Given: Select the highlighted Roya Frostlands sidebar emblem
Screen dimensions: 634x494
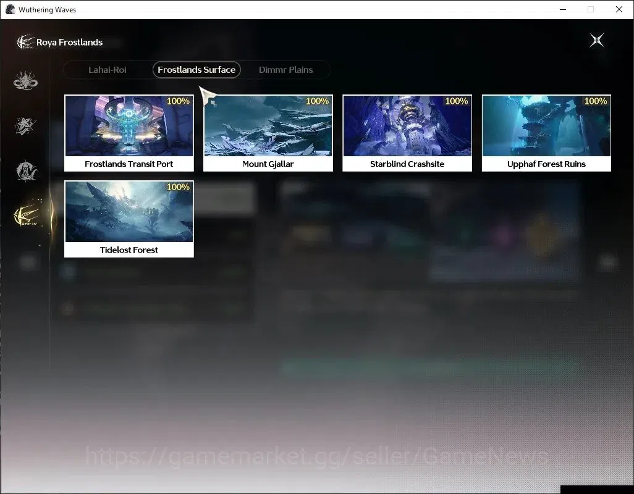Looking at the screenshot, I should tap(27, 216).
